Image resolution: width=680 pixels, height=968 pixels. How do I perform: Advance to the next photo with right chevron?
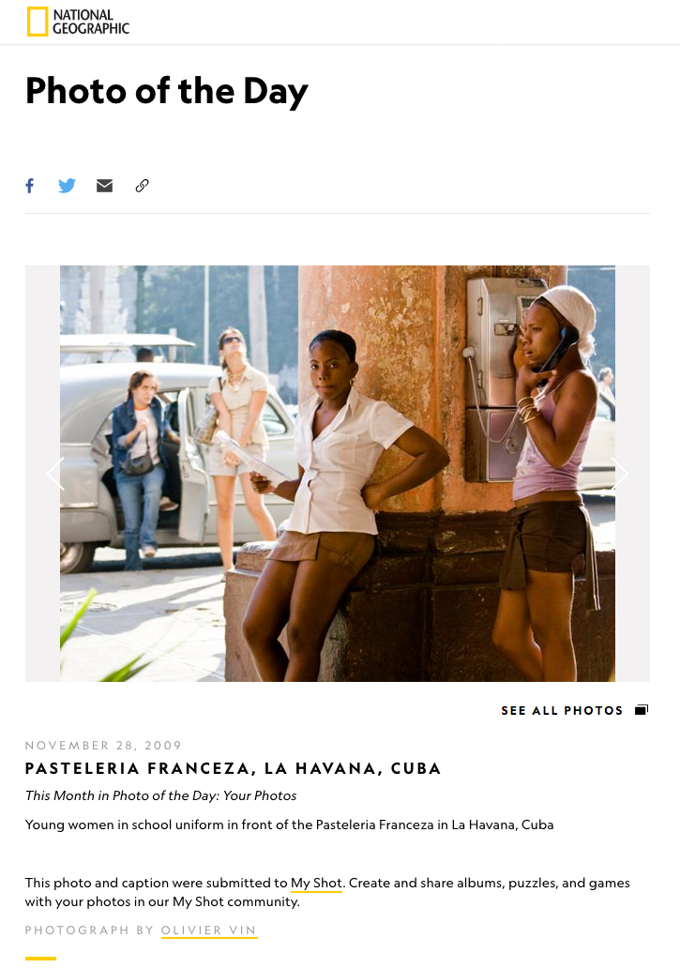click(620, 474)
